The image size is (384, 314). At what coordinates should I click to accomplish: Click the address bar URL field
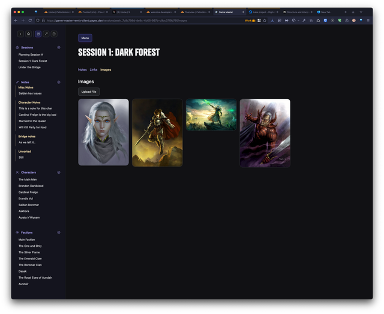pos(145,20)
